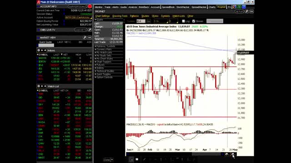Click the grey button right of Stream
The height and width of the screenshot is (163, 291).
(215, 21)
